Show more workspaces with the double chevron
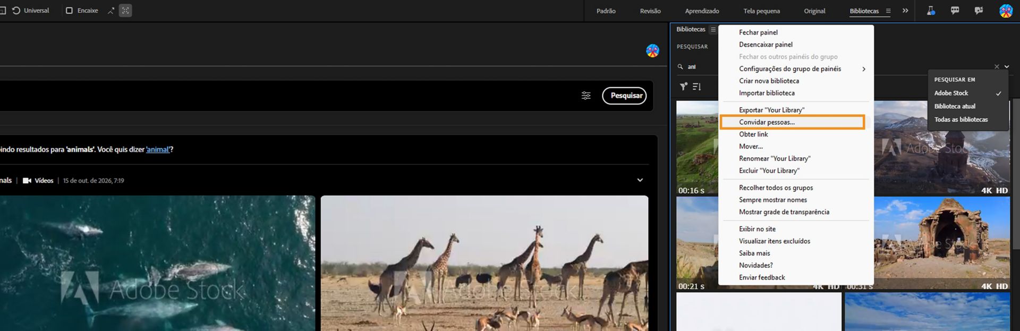Image resolution: width=1020 pixels, height=331 pixels. coord(905,11)
